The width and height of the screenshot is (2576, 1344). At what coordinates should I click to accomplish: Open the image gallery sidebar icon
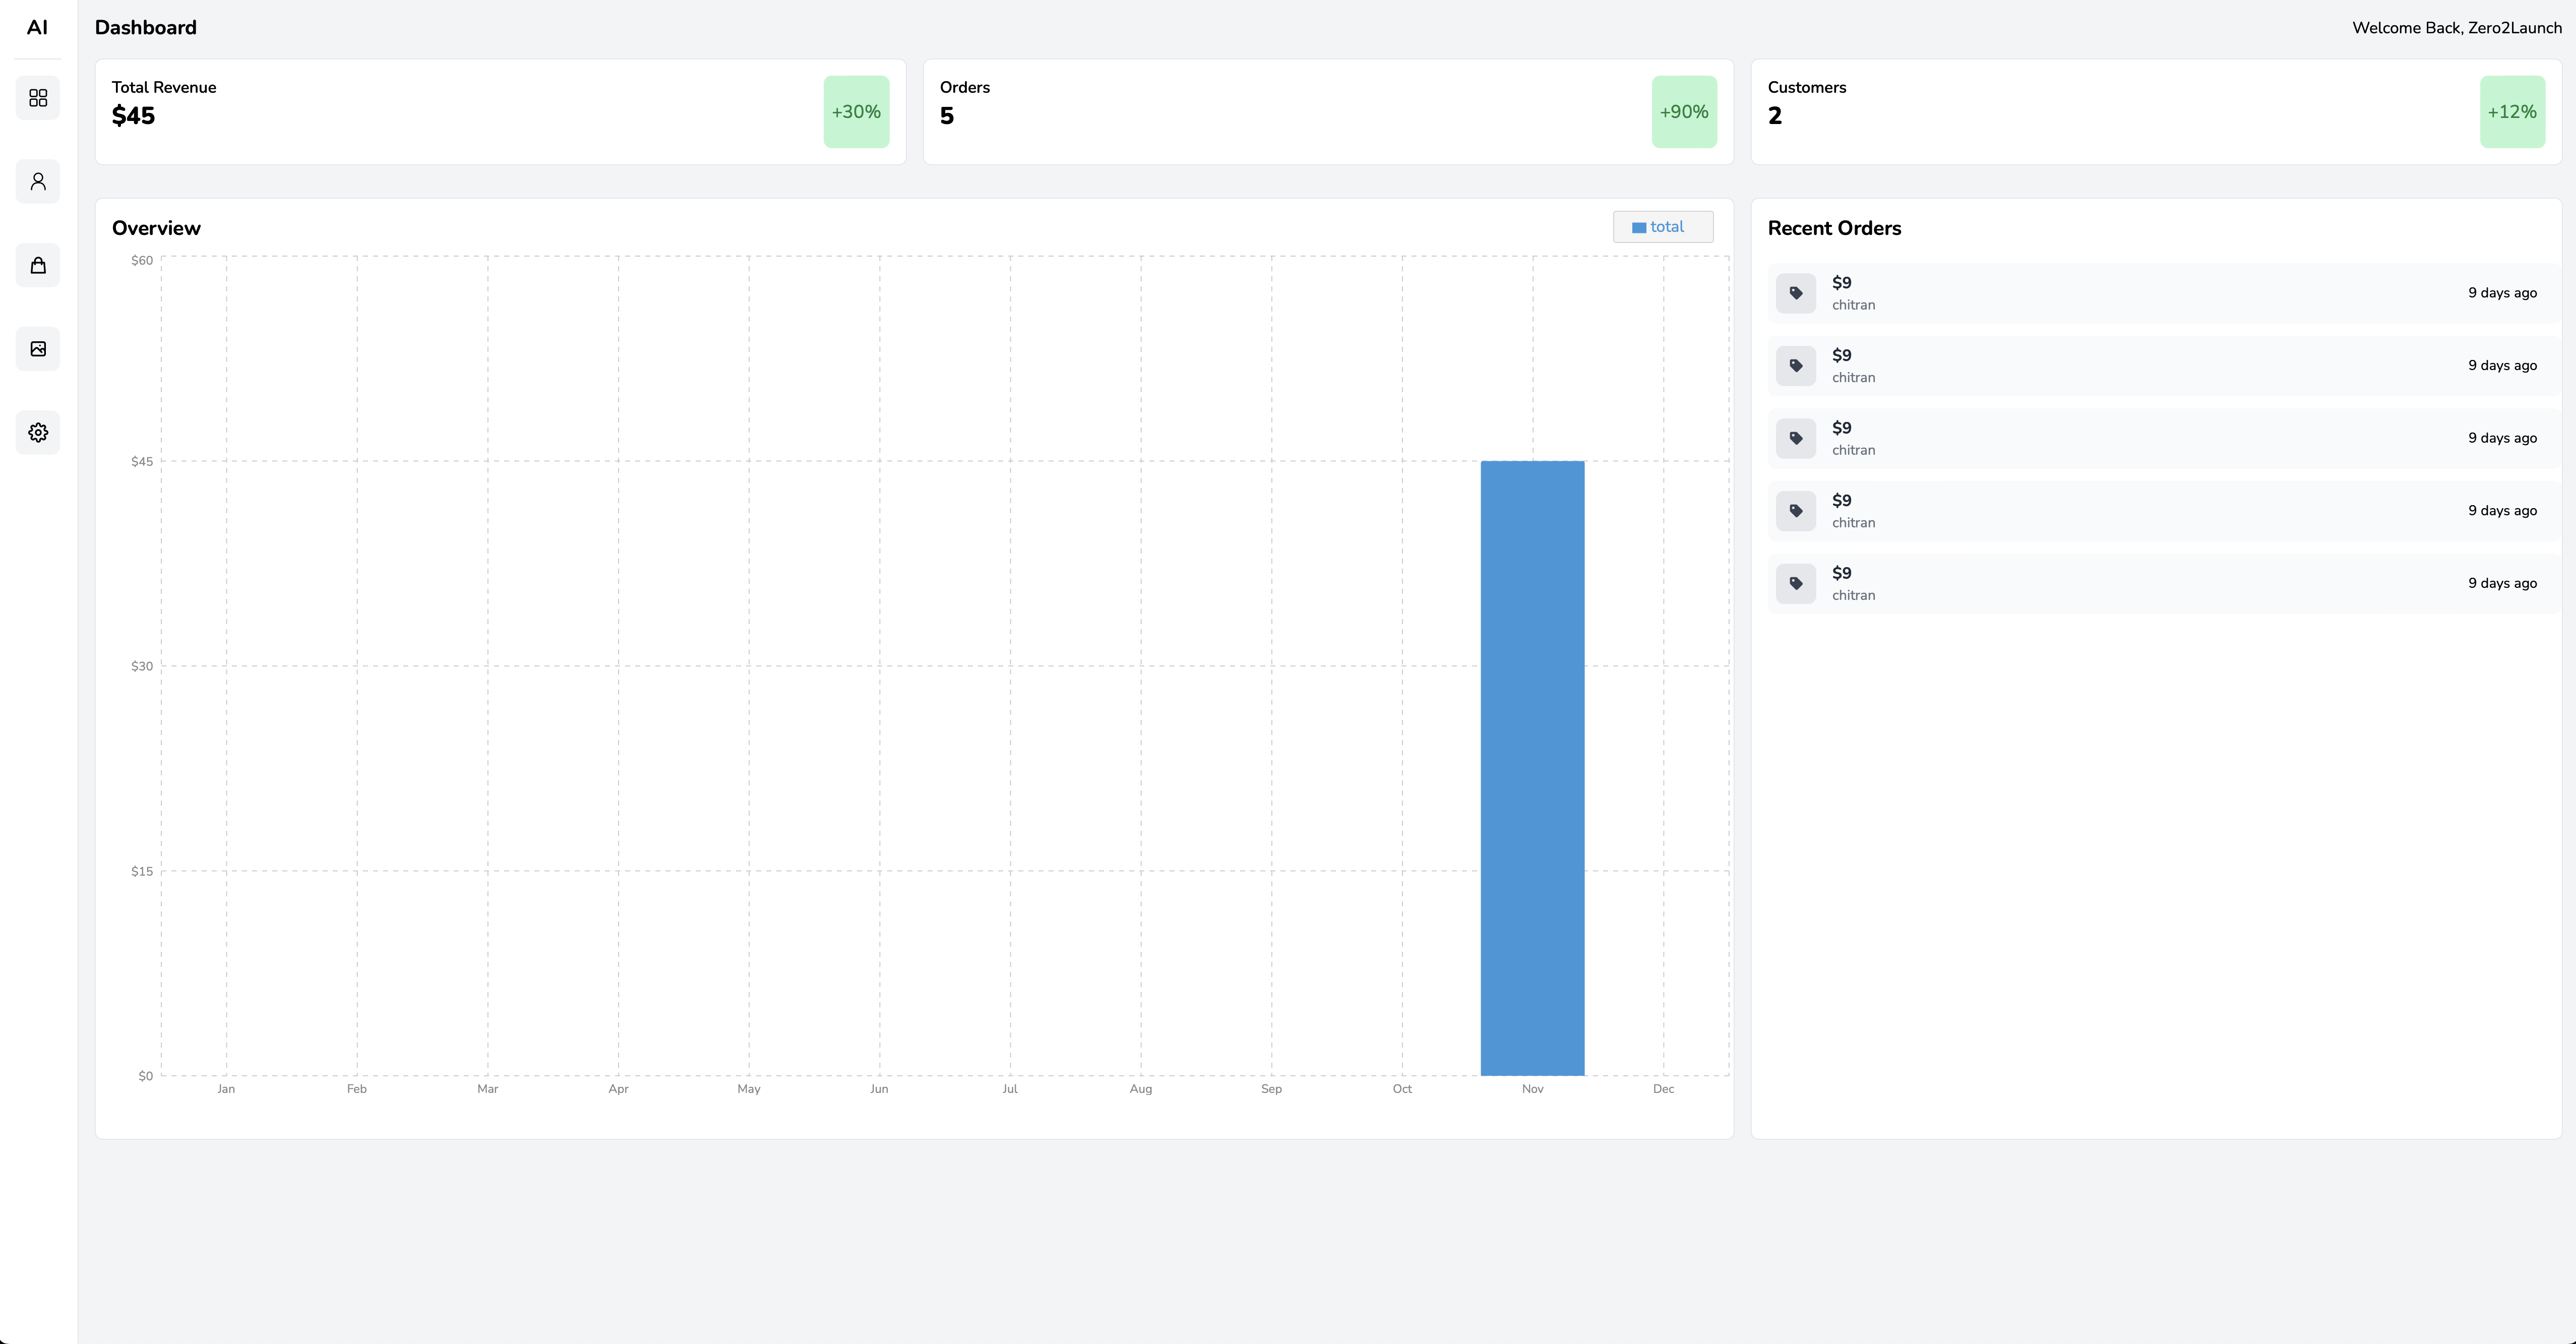[38, 349]
